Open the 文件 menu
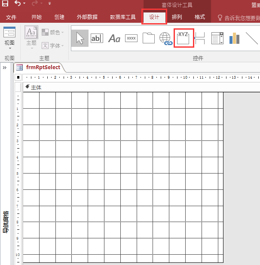The height and width of the screenshot is (265, 260). 11,17
